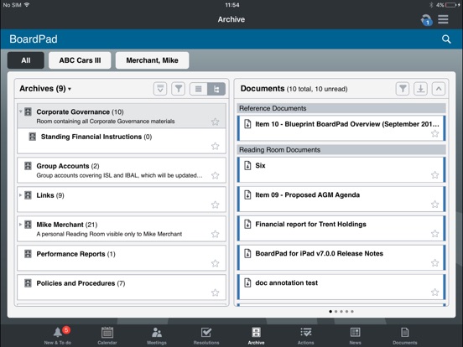Screen dimensions: 463x347
Task: Select the Merchant, Mike tab
Action: pyautogui.click(x=152, y=60)
